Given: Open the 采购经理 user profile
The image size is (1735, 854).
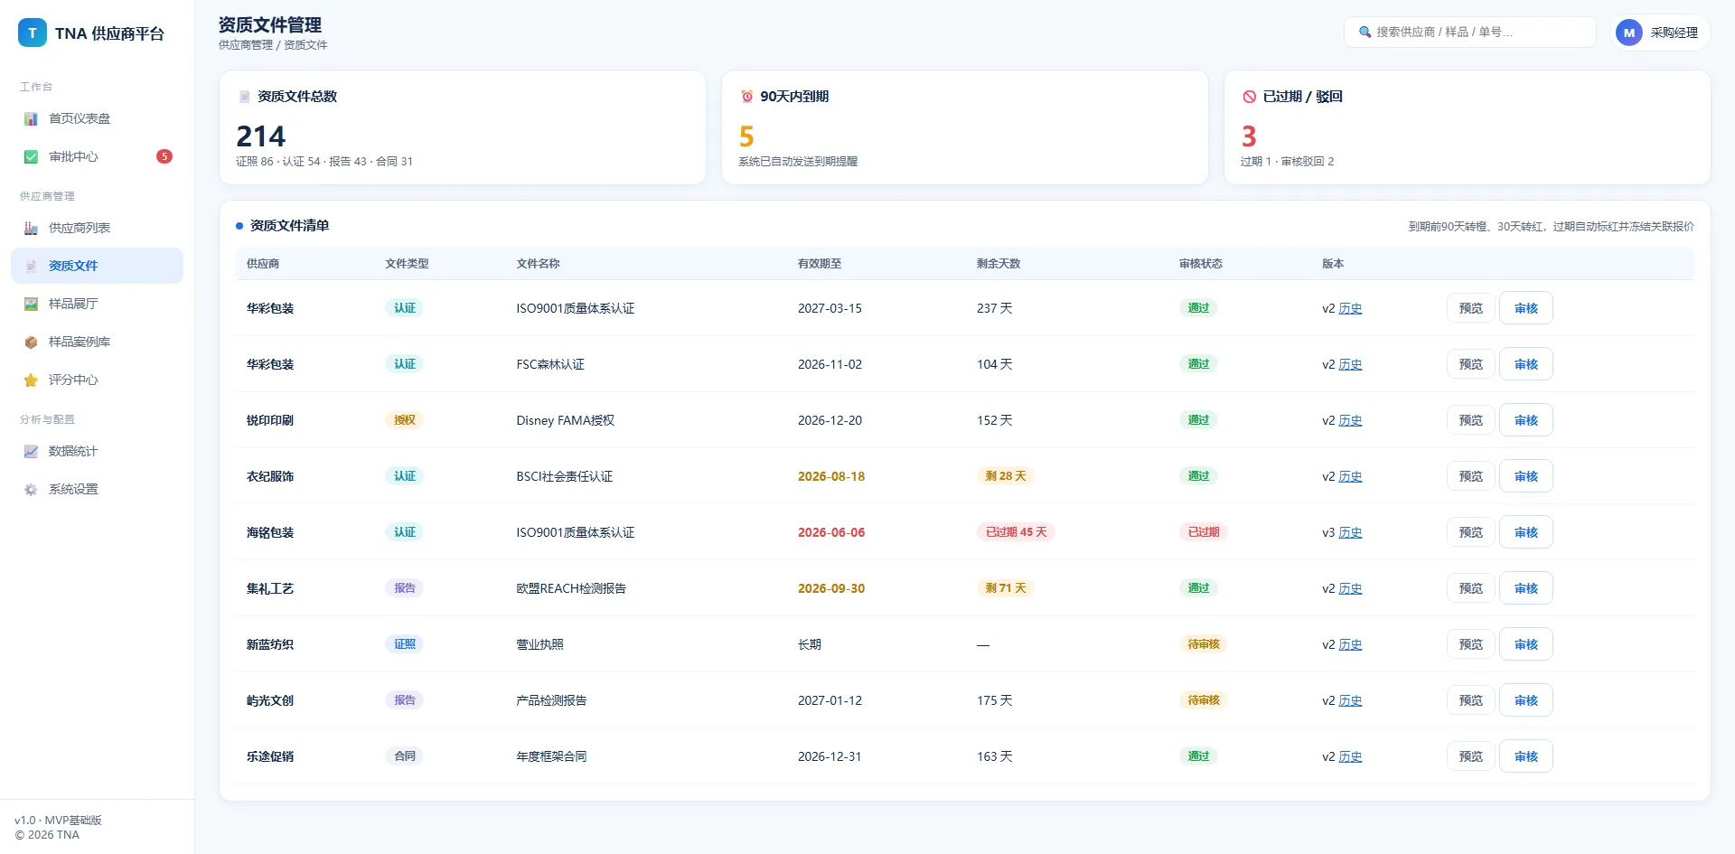Looking at the screenshot, I should click(1662, 33).
